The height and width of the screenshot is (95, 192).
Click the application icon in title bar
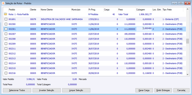pyautogui.click(x=3, y=3)
